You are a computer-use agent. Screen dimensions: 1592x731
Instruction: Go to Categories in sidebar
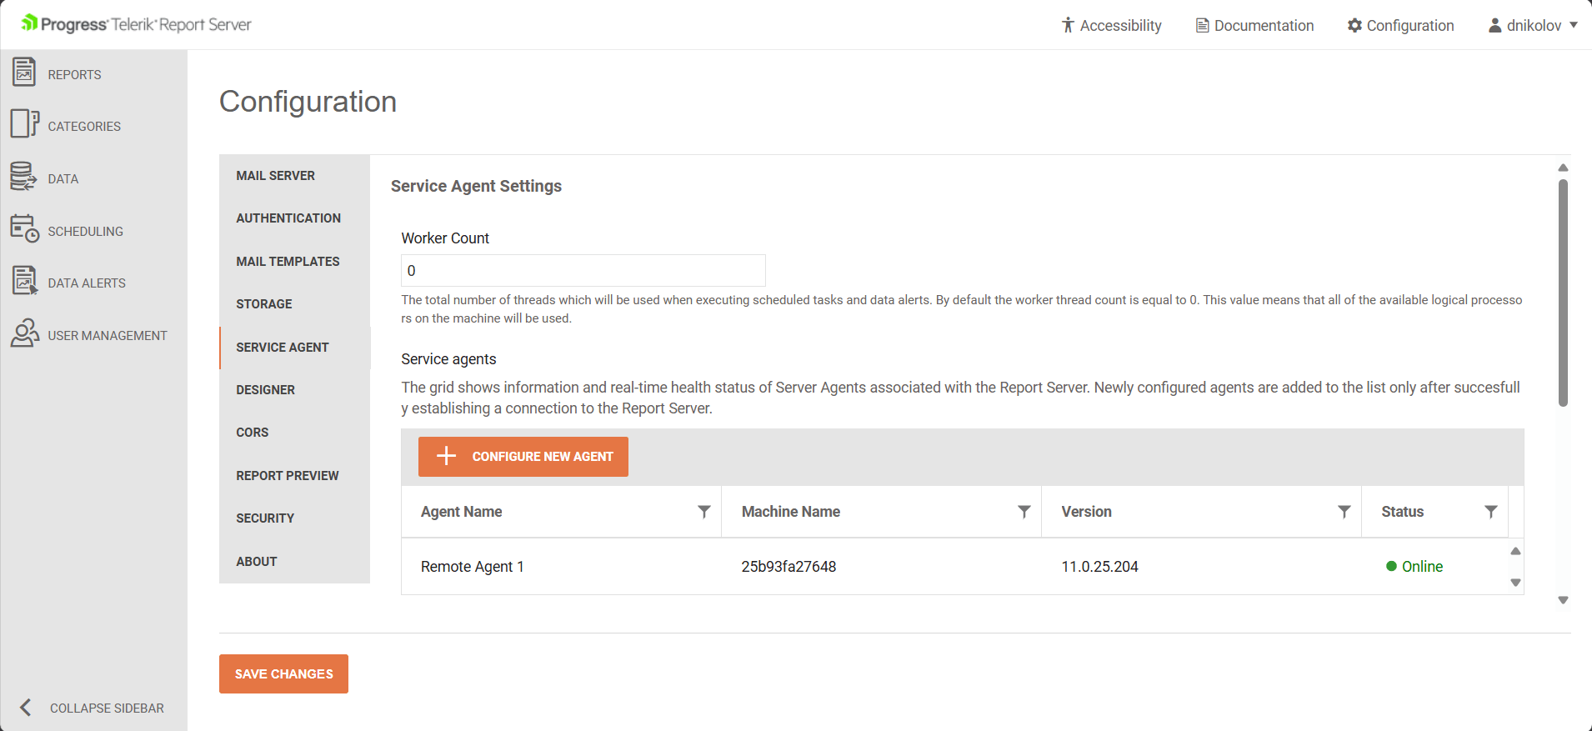pos(84,126)
